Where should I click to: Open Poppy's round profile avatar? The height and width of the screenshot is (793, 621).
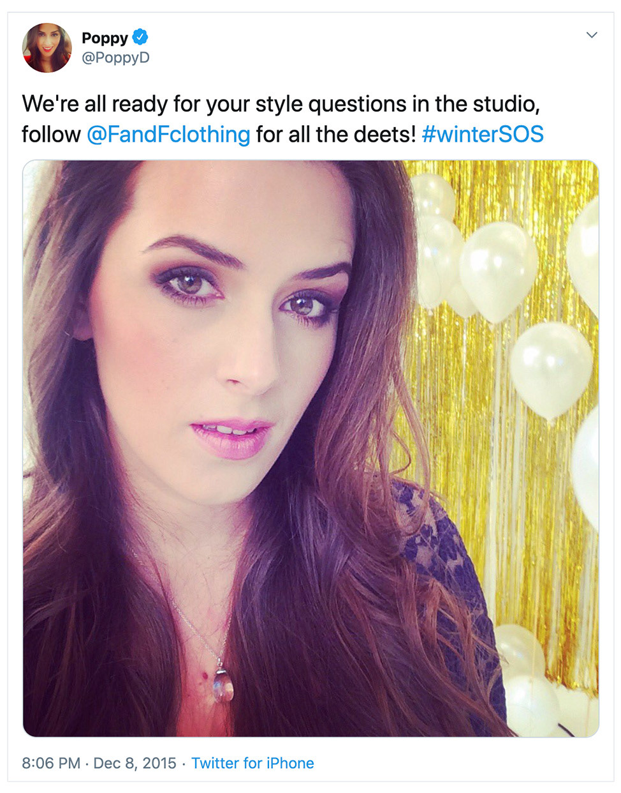pos(47,48)
